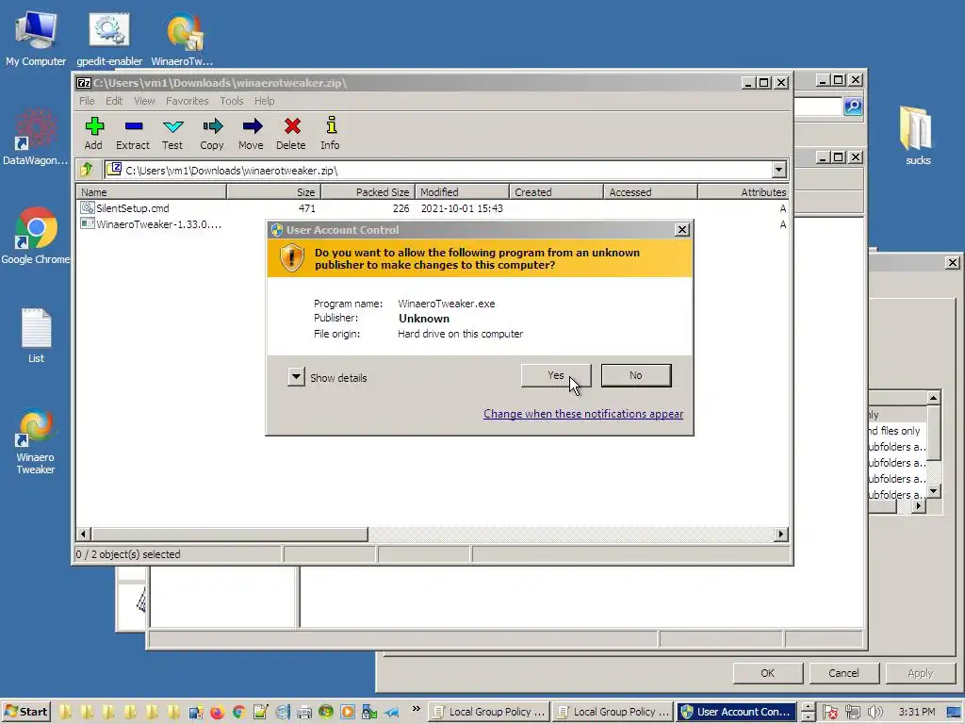Select Winaero Tweaker desktop shortcut

point(35,441)
